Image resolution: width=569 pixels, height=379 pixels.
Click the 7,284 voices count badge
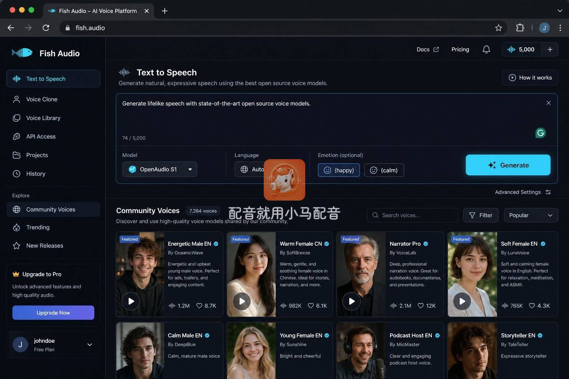[x=203, y=211]
